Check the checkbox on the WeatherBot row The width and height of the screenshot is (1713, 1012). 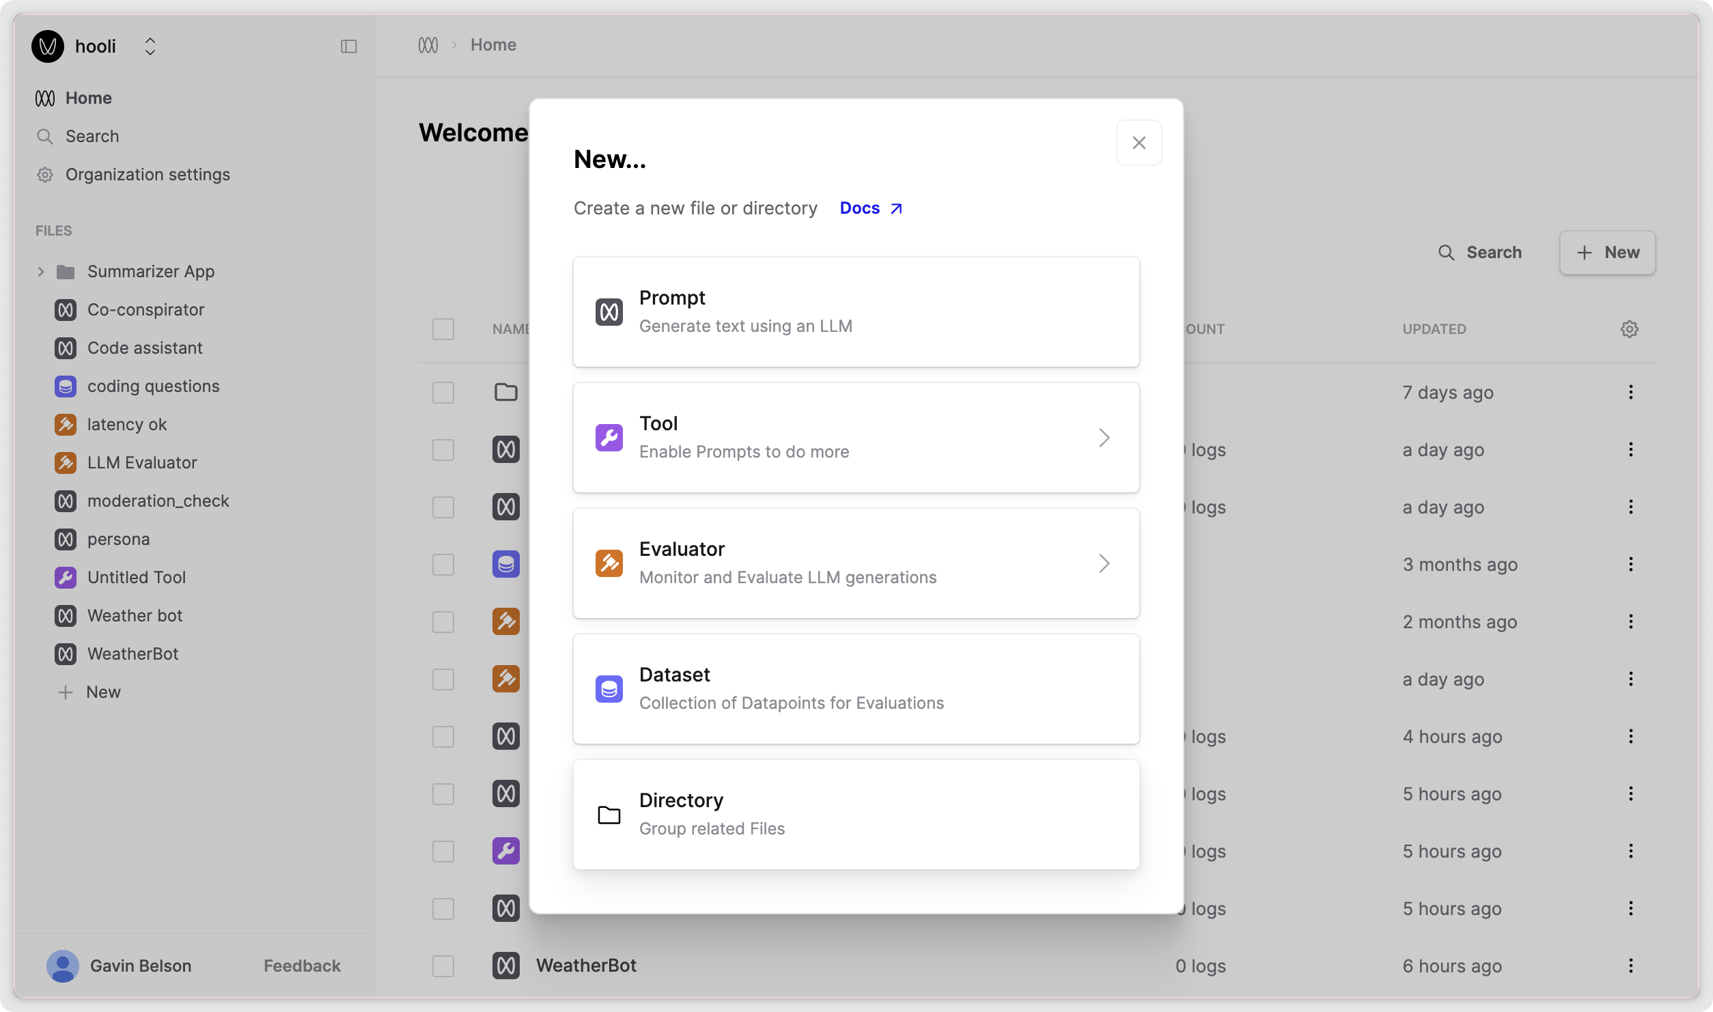[443, 966]
